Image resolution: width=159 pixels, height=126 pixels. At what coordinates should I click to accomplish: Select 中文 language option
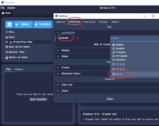[x=117, y=74]
